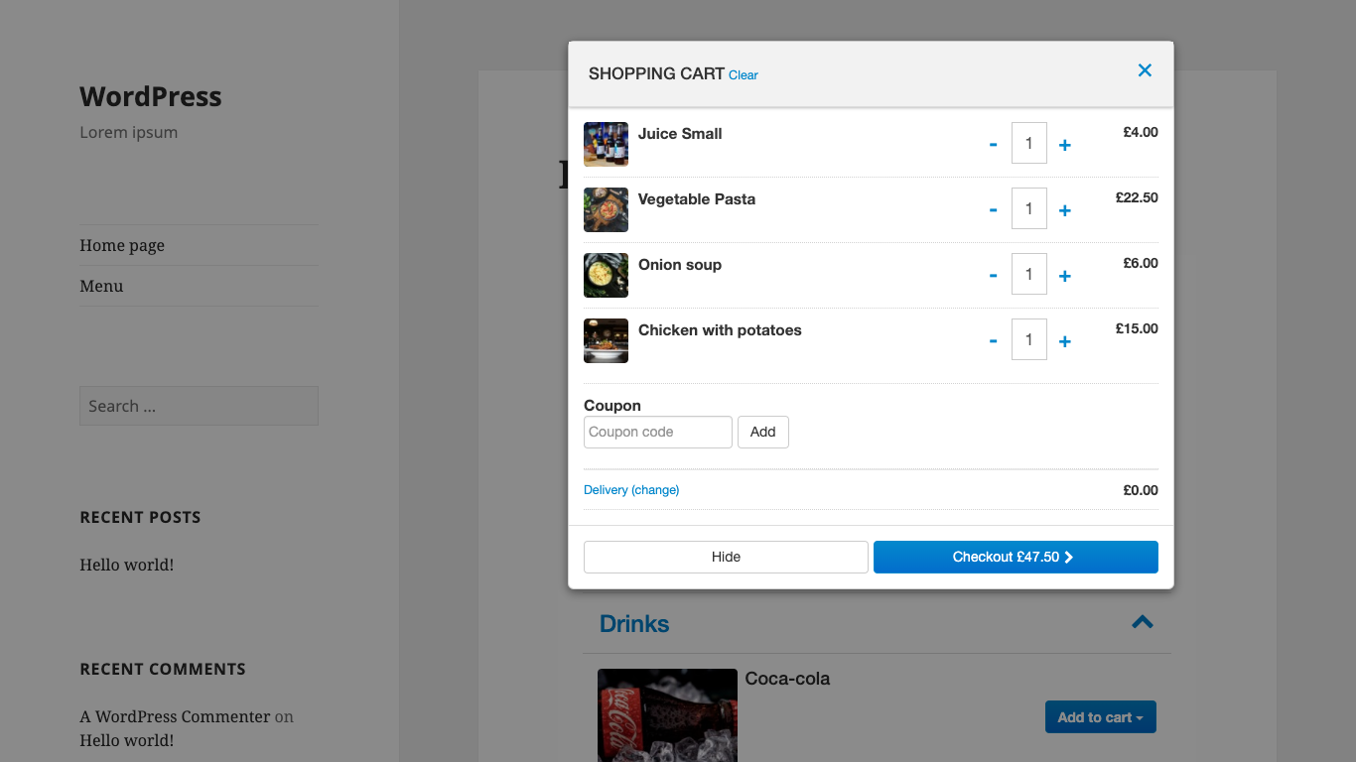Image resolution: width=1356 pixels, height=762 pixels.
Task: Decrease Onion soup quantity with minus
Action: click(993, 276)
